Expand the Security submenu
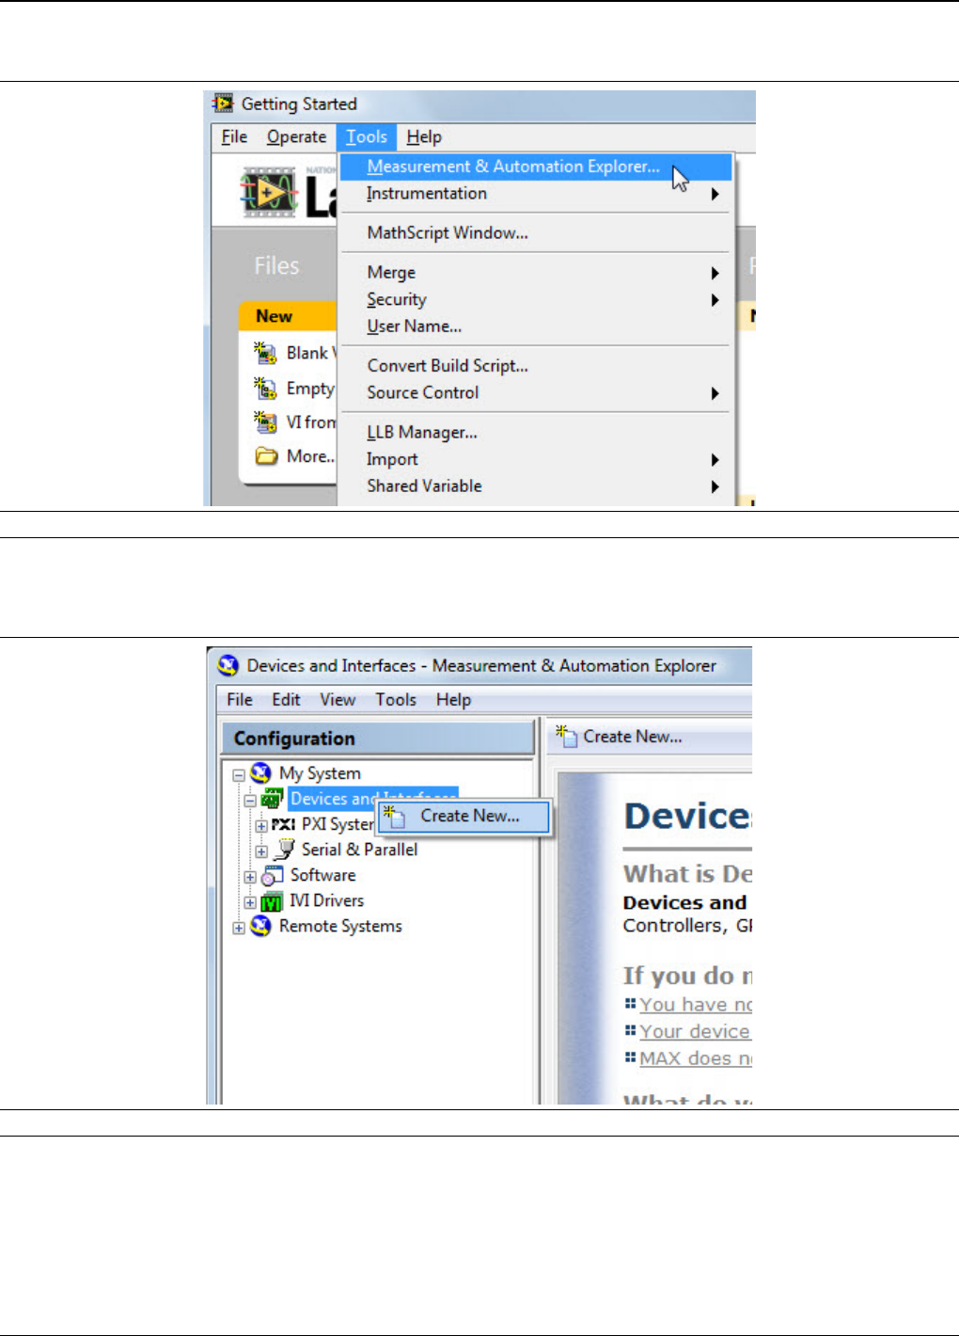Image resolution: width=959 pixels, height=1336 pixels. [x=535, y=300]
